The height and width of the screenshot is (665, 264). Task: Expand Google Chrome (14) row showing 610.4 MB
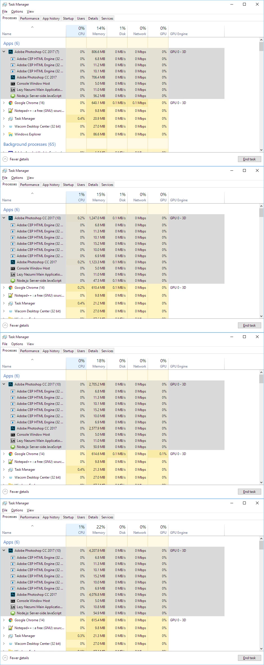[4, 288]
